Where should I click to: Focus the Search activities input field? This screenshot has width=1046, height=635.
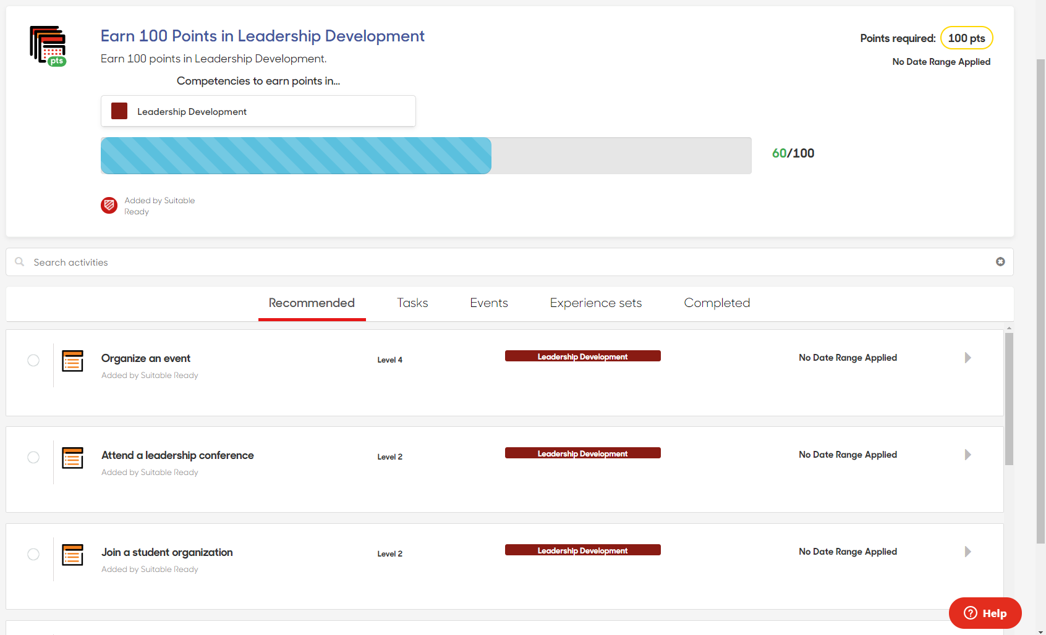coord(509,262)
